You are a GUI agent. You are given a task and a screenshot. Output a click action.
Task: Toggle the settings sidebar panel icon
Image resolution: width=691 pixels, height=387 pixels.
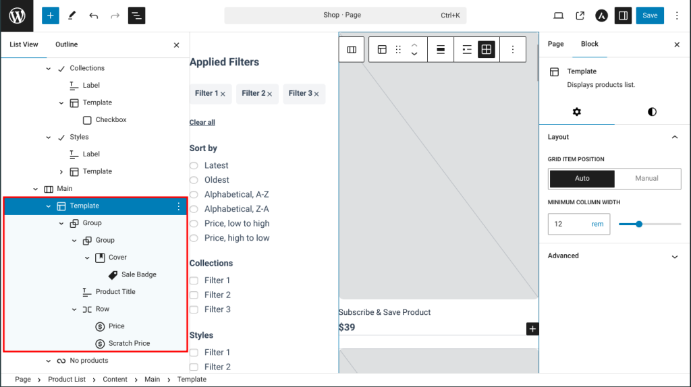pyautogui.click(x=623, y=16)
